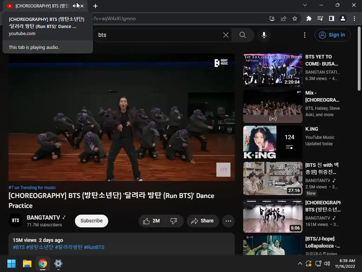Open the #BTS hashtag

pos(19,247)
